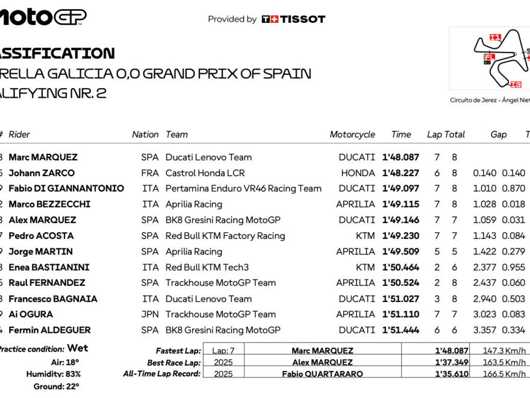Click the FL finish line marker

(490, 57)
